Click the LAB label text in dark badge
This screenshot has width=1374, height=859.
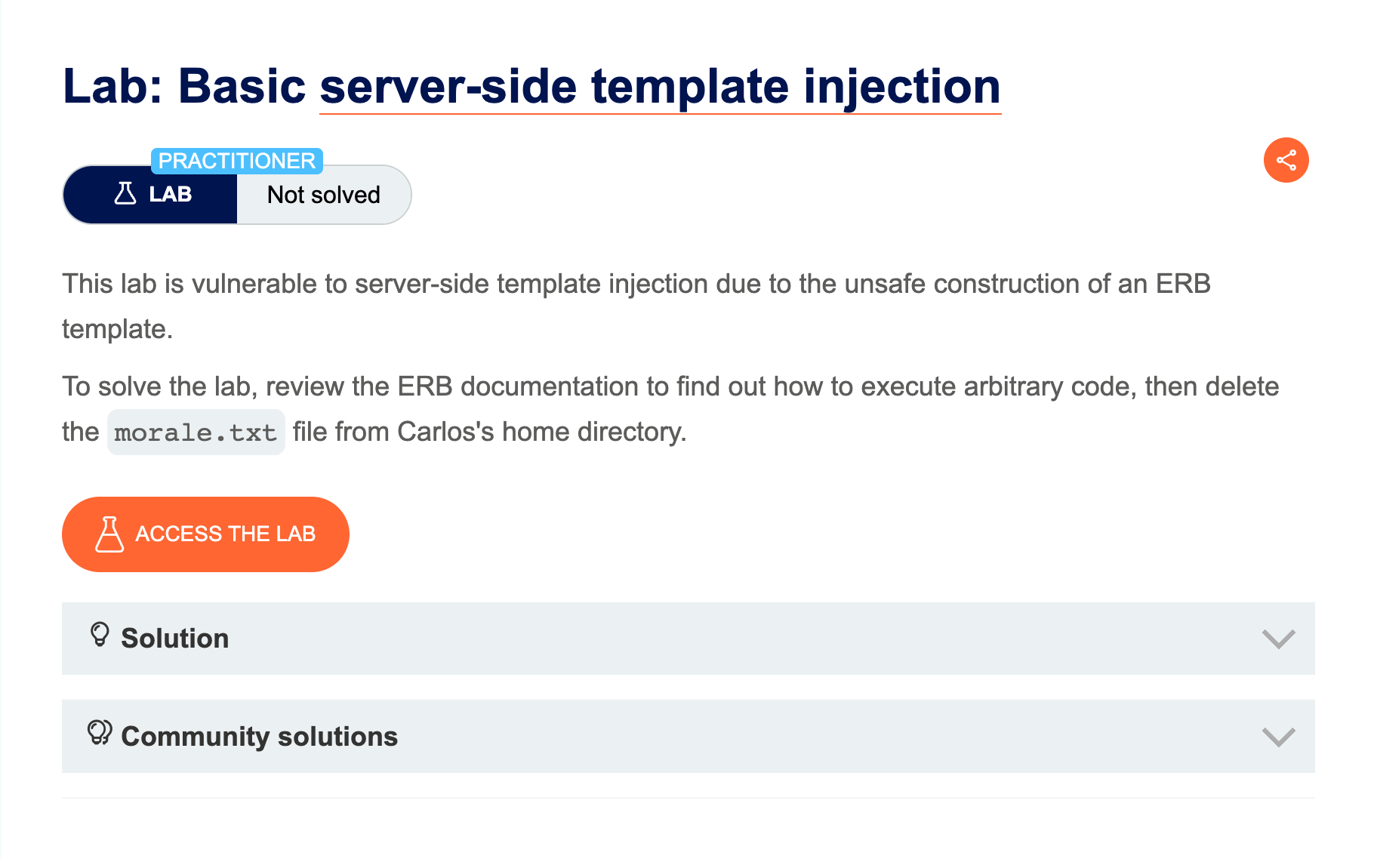tap(171, 195)
